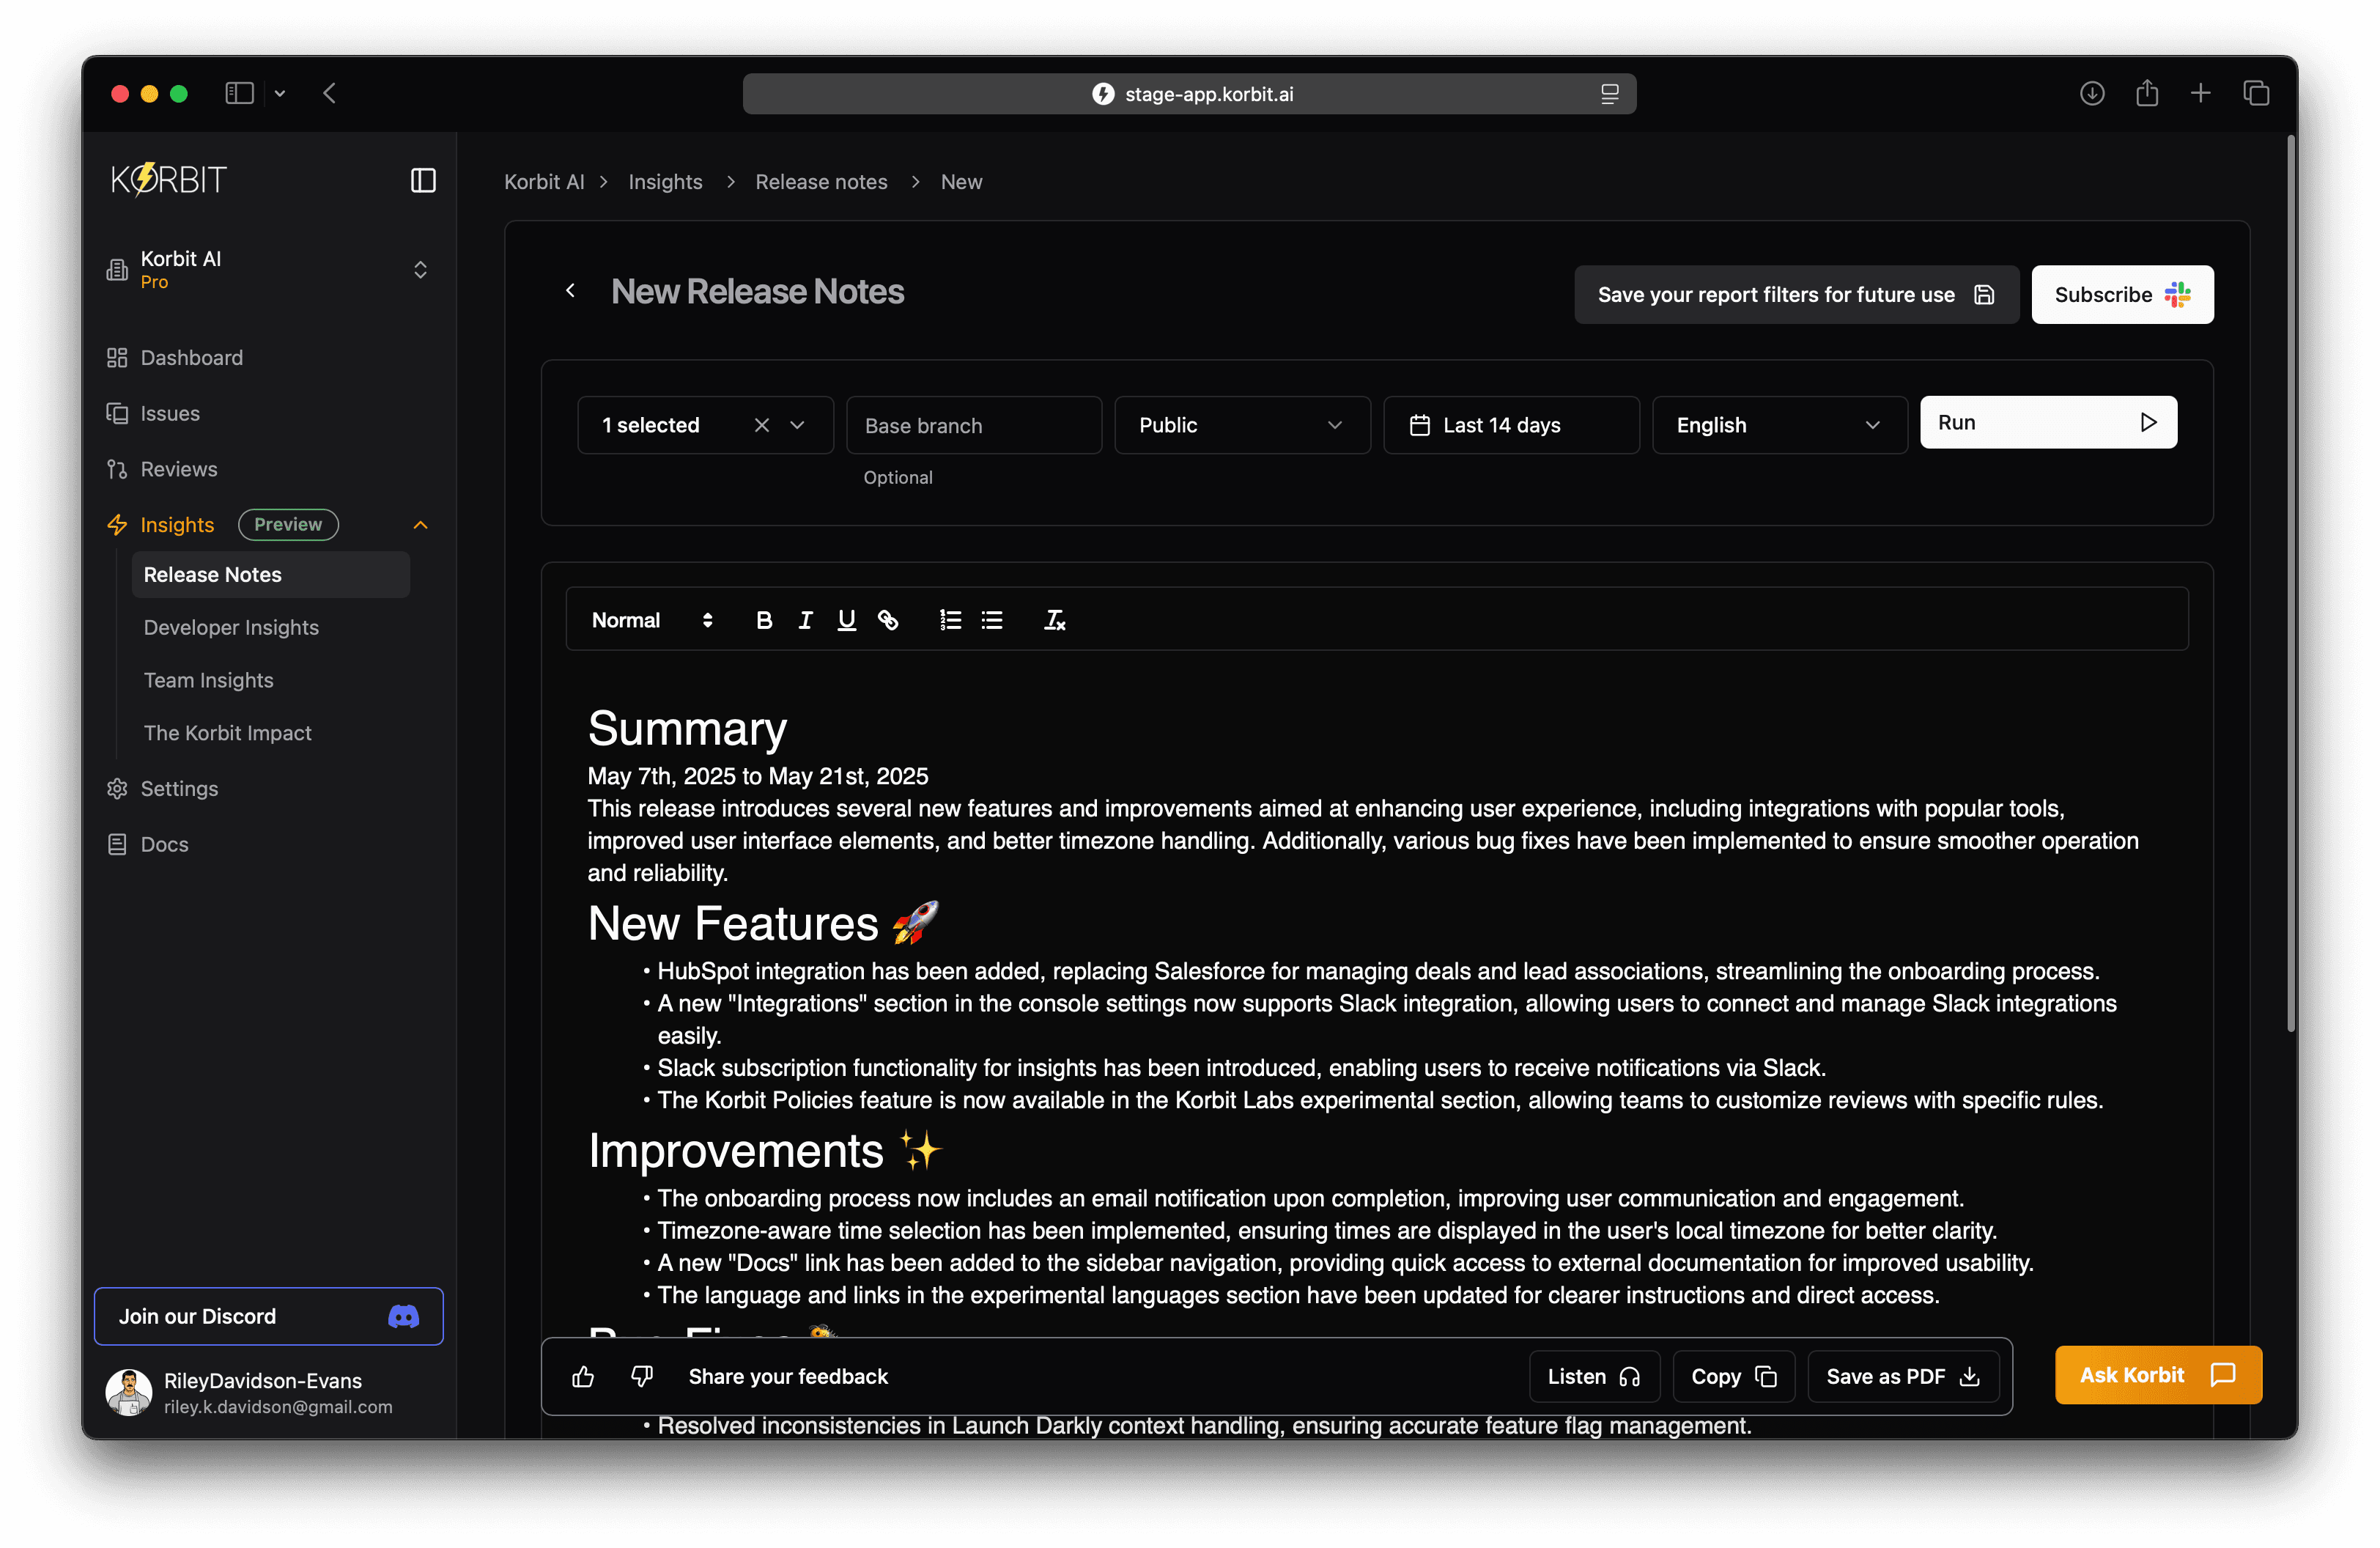Click into the Base branch input field
2380x1548 pixels.
tap(974, 425)
